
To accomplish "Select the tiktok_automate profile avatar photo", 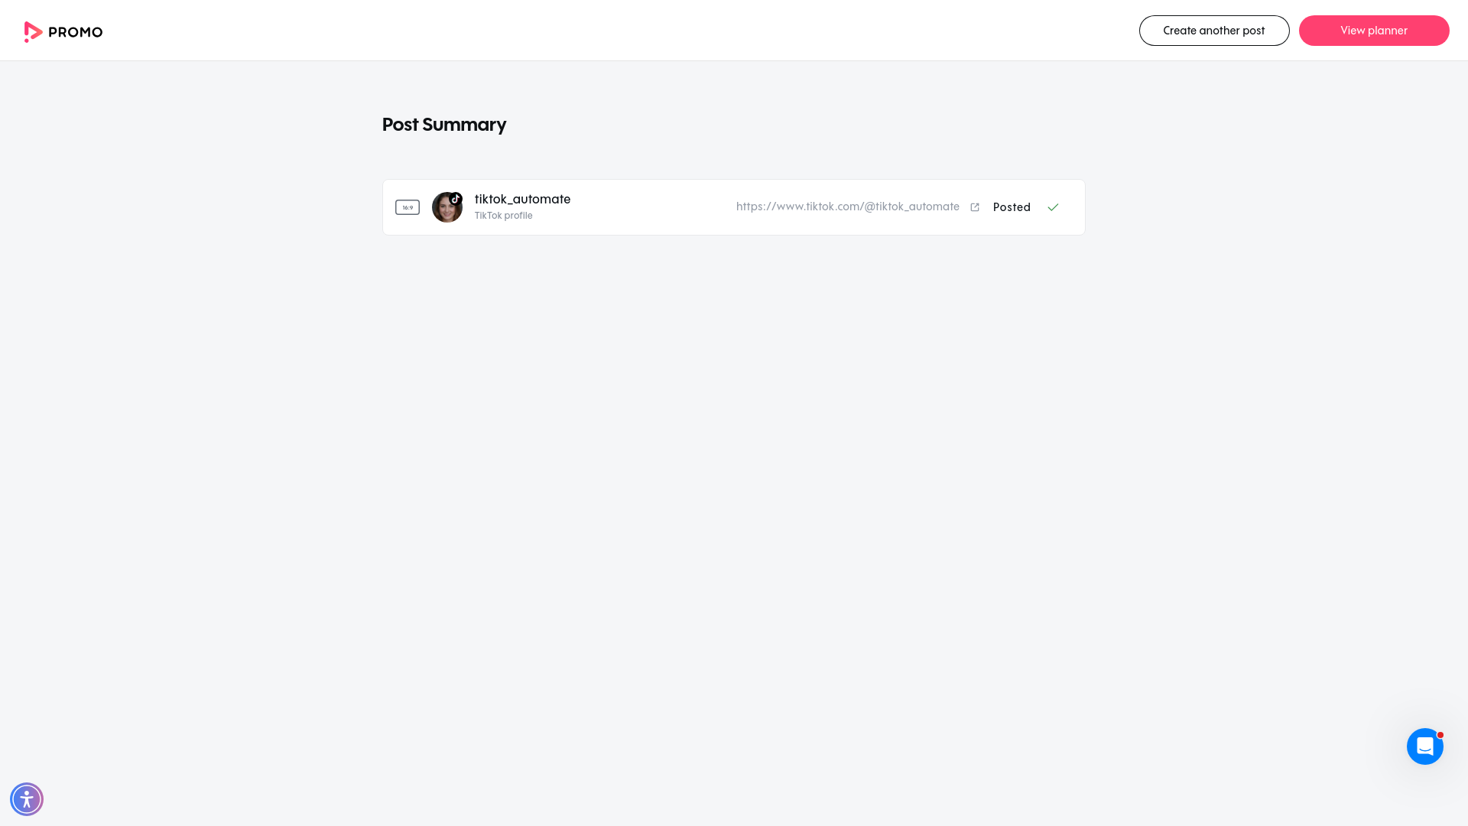I will point(447,207).
